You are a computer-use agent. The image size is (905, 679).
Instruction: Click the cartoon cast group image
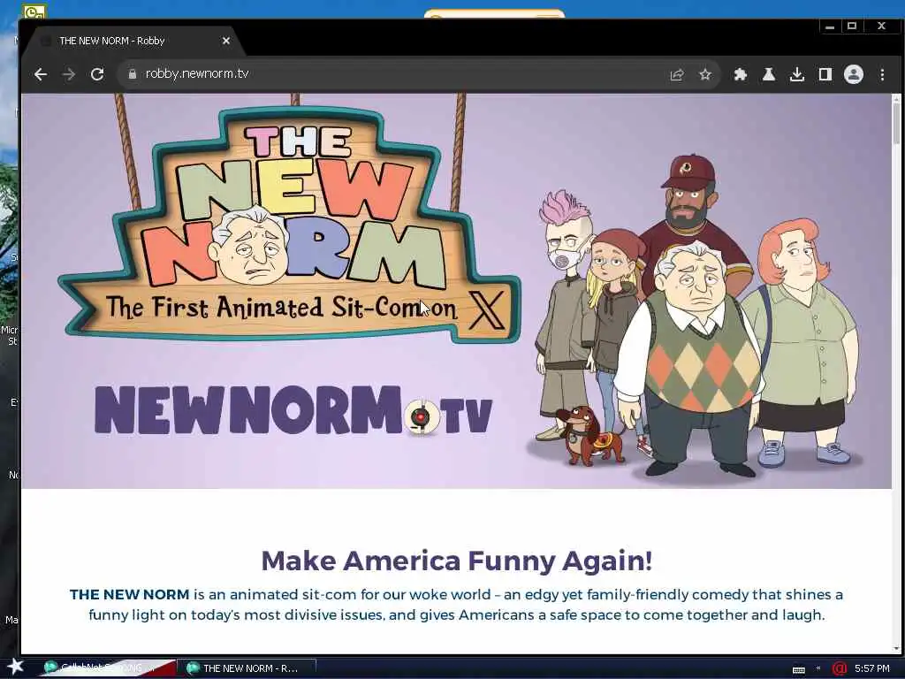[x=696, y=315]
